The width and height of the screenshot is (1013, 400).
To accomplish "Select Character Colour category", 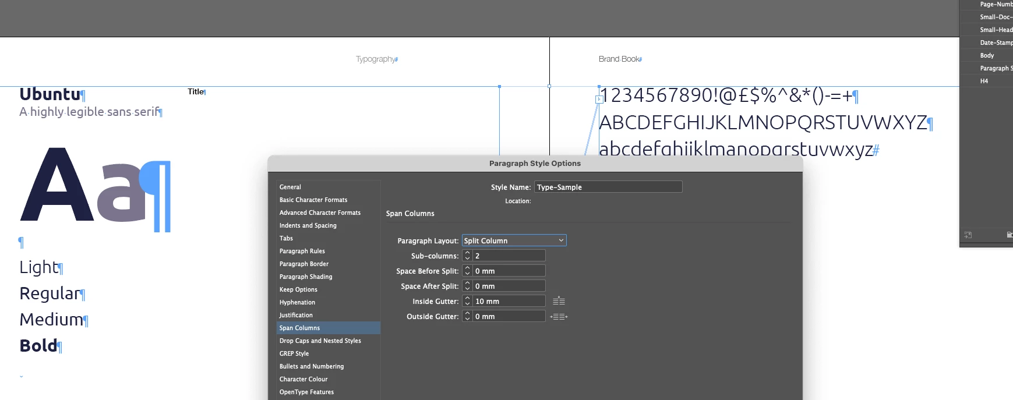I will (x=328, y=379).
